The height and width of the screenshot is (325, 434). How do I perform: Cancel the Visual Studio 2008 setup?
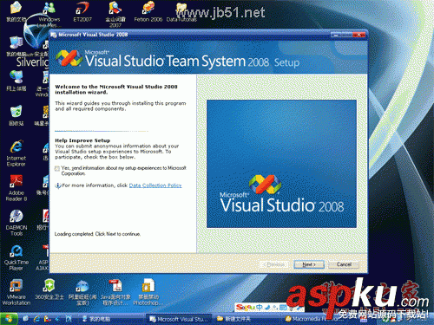click(344, 264)
